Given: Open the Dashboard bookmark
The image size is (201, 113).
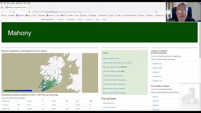Looking at the screenshot, I should [20, 15].
